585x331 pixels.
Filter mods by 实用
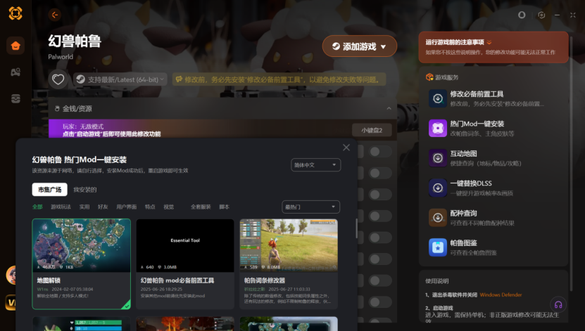click(x=84, y=207)
